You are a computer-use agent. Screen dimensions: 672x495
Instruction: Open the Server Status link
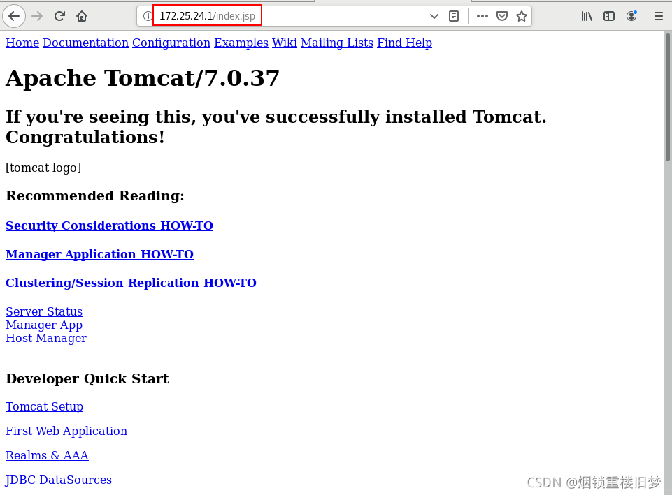44,311
